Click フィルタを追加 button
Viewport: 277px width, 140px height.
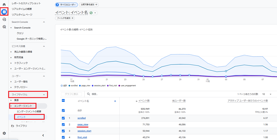[65, 18]
